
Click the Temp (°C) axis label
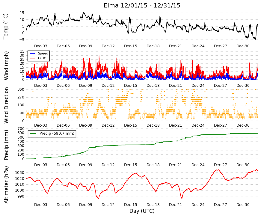tap(6, 26)
